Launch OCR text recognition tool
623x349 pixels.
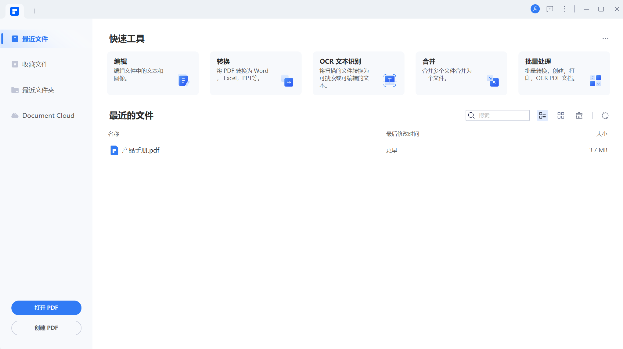[x=358, y=73]
